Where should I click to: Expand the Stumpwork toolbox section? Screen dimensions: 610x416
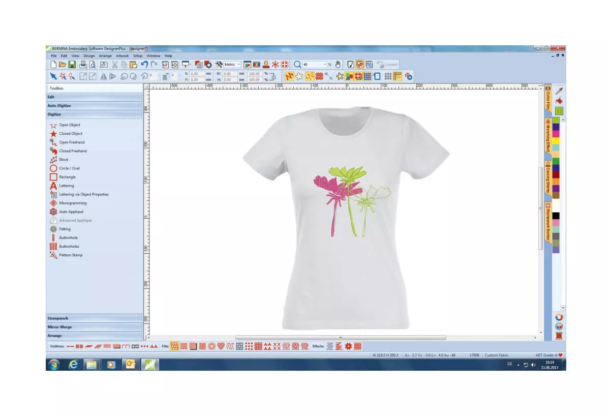[94, 318]
